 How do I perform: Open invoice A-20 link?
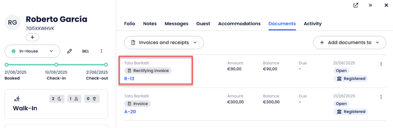pyautogui.click(x=130, y=111)
